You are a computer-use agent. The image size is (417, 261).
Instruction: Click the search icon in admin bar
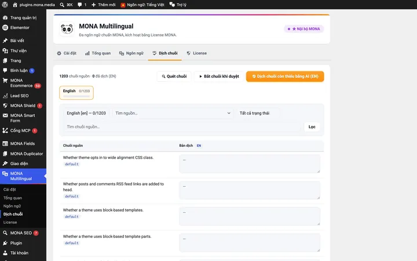pos(62,5)
